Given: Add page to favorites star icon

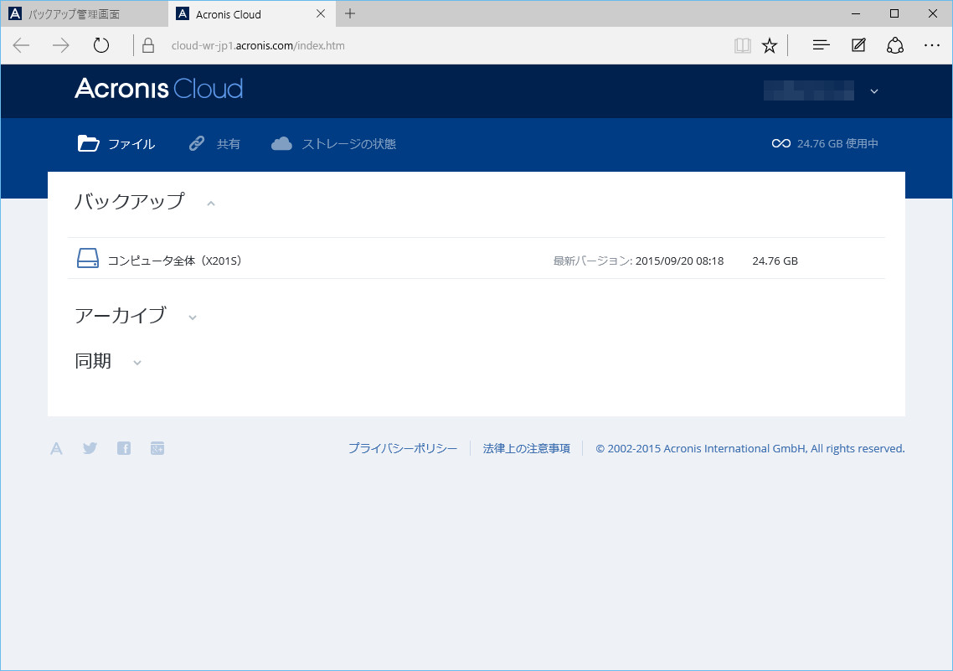Looking at the screenshot, I should tap(770, 45).
